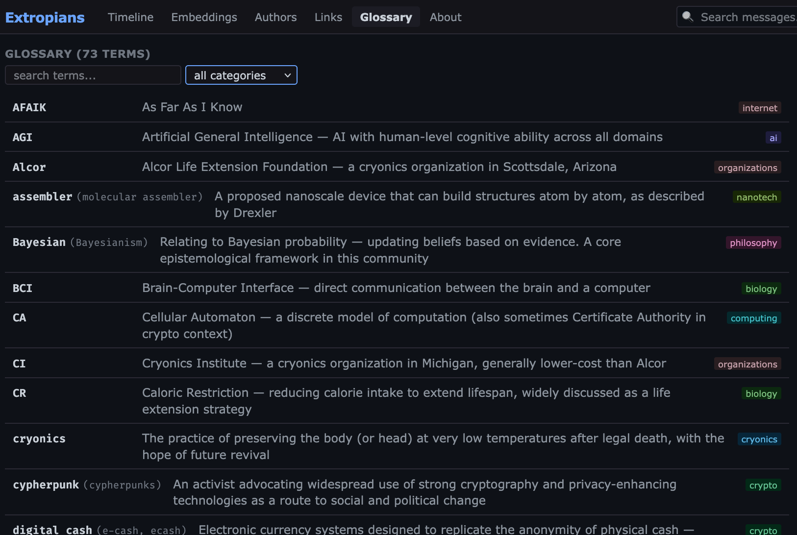Click the organizations tag beside Alcor
The width and height of the screenshot is (797, 535).
[x=747, y=168]
